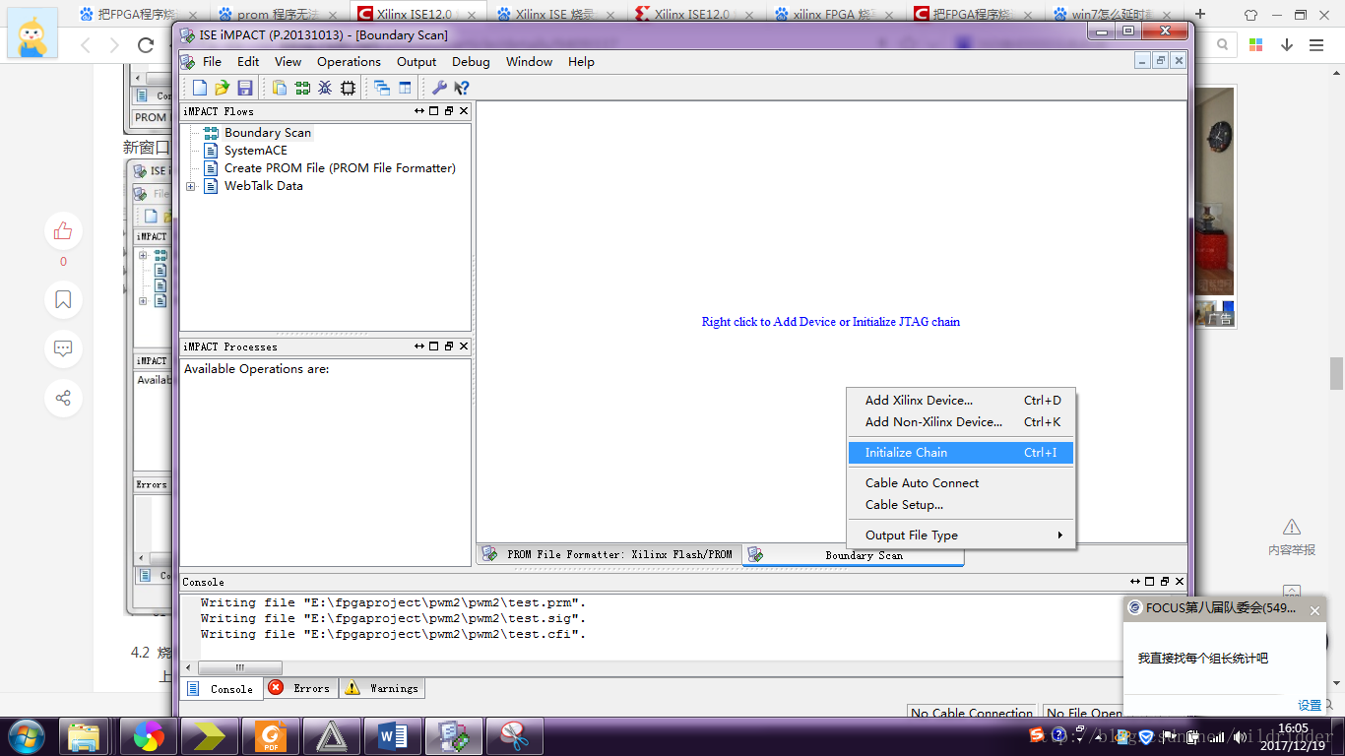
Task: Switch to the Warnings tab
Action: 382,689
